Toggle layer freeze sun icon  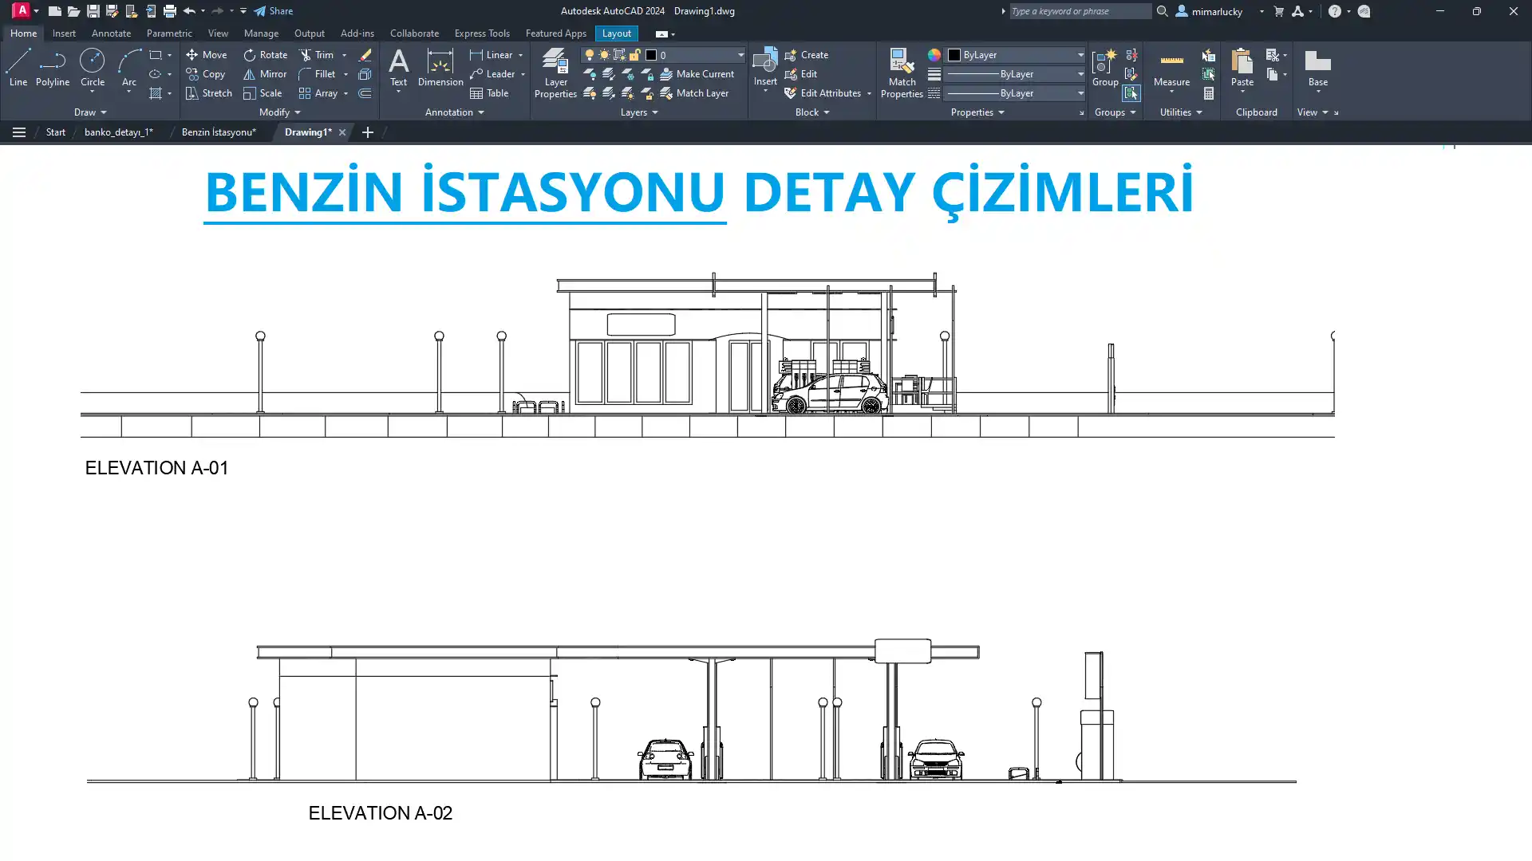point(604,55)
